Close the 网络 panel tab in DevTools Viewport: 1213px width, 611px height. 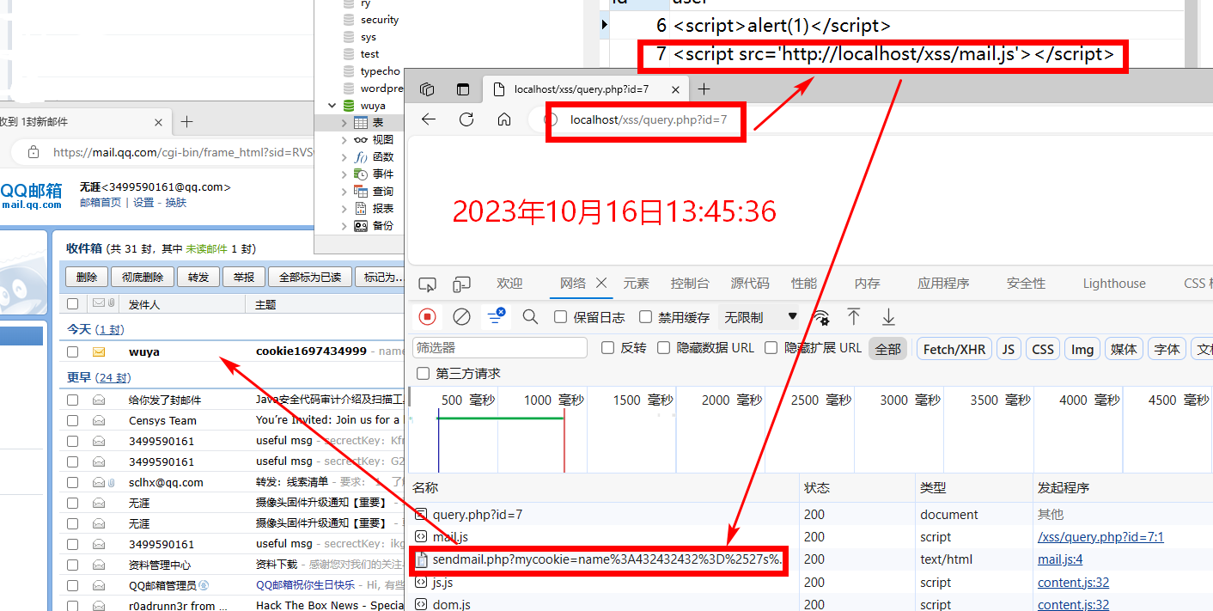tap(601, 283)
